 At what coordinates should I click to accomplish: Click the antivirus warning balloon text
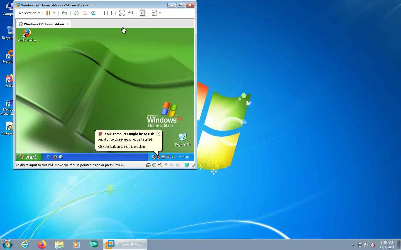point(125,139)
